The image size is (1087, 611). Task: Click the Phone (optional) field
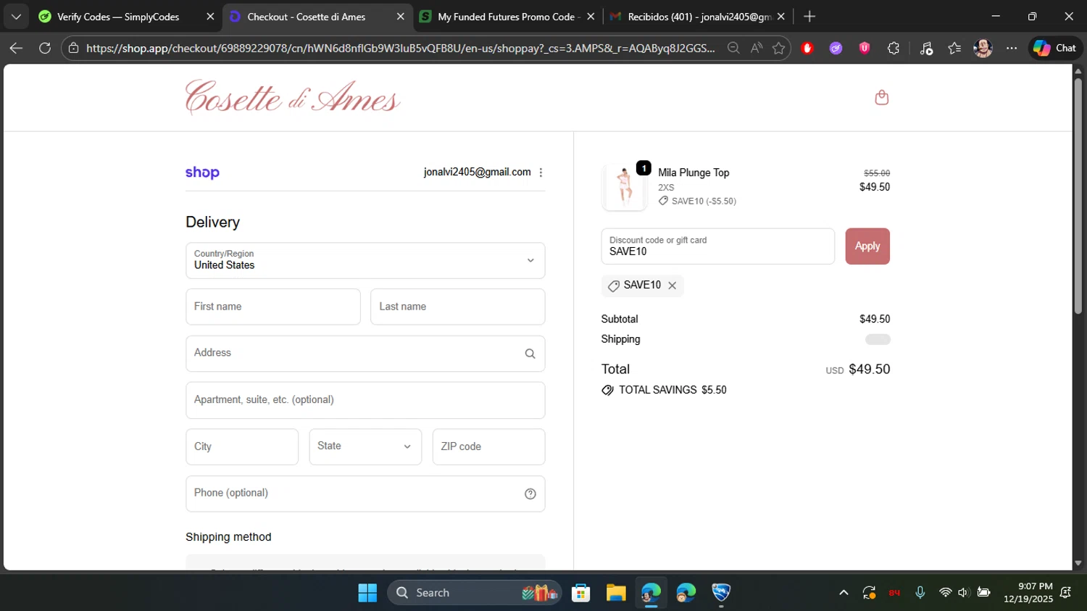(x=365, y=494)
